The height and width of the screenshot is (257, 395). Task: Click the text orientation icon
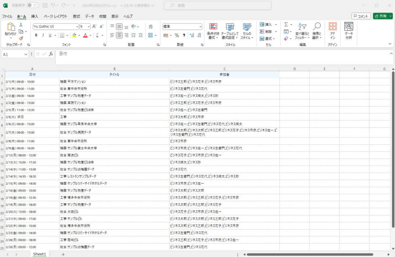coord(134,26)
